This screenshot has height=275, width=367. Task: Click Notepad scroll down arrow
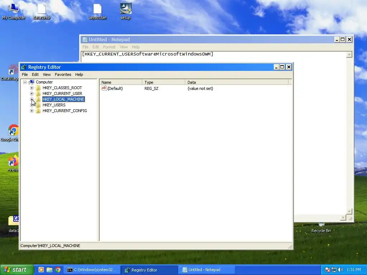pyautogui.click(x=349, y=212)
